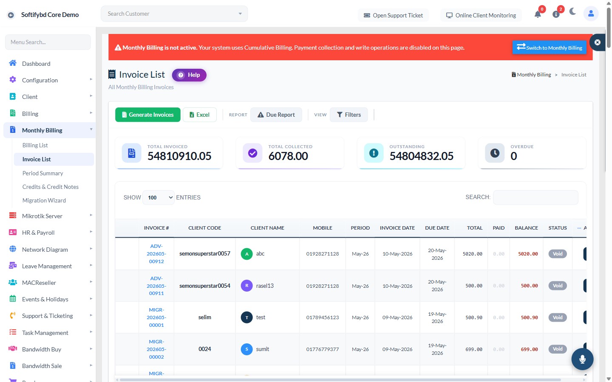Click the Client sidebar icon

[x=13, y=96]
